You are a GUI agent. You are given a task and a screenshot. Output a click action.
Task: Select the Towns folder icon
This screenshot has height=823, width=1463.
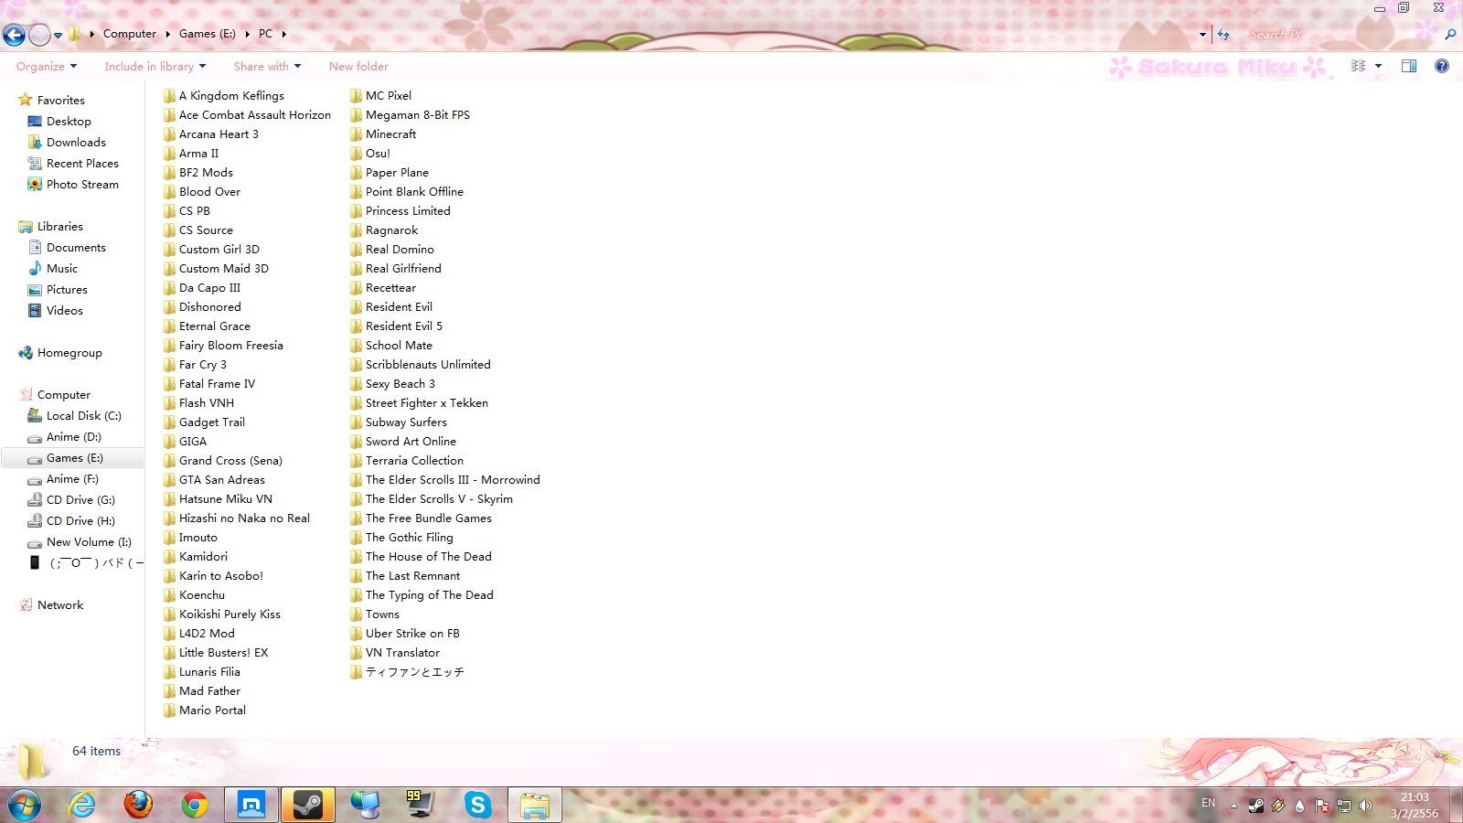pyautogui.click(x=357, y=615)
